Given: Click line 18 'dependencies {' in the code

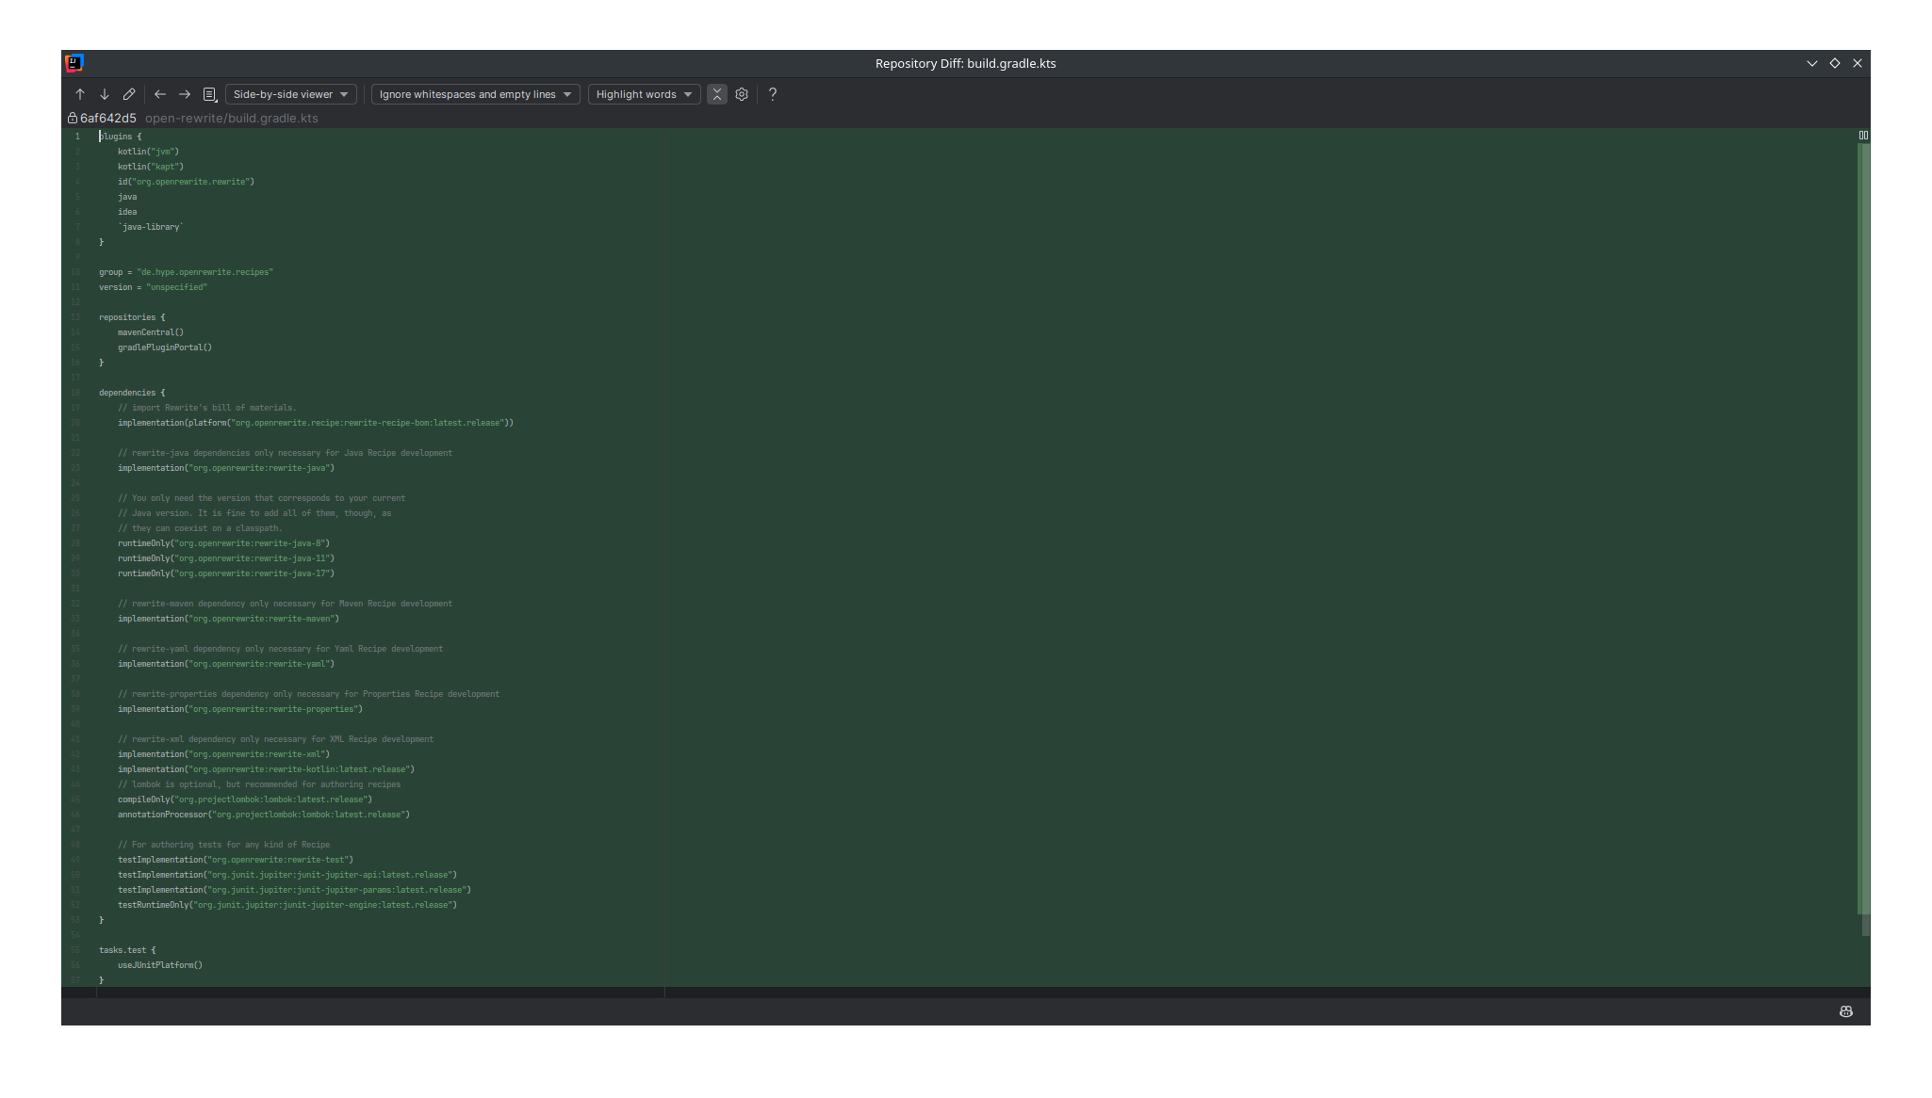Looking at the screenshot, I should pyautogui.click(x=132, y=393).
